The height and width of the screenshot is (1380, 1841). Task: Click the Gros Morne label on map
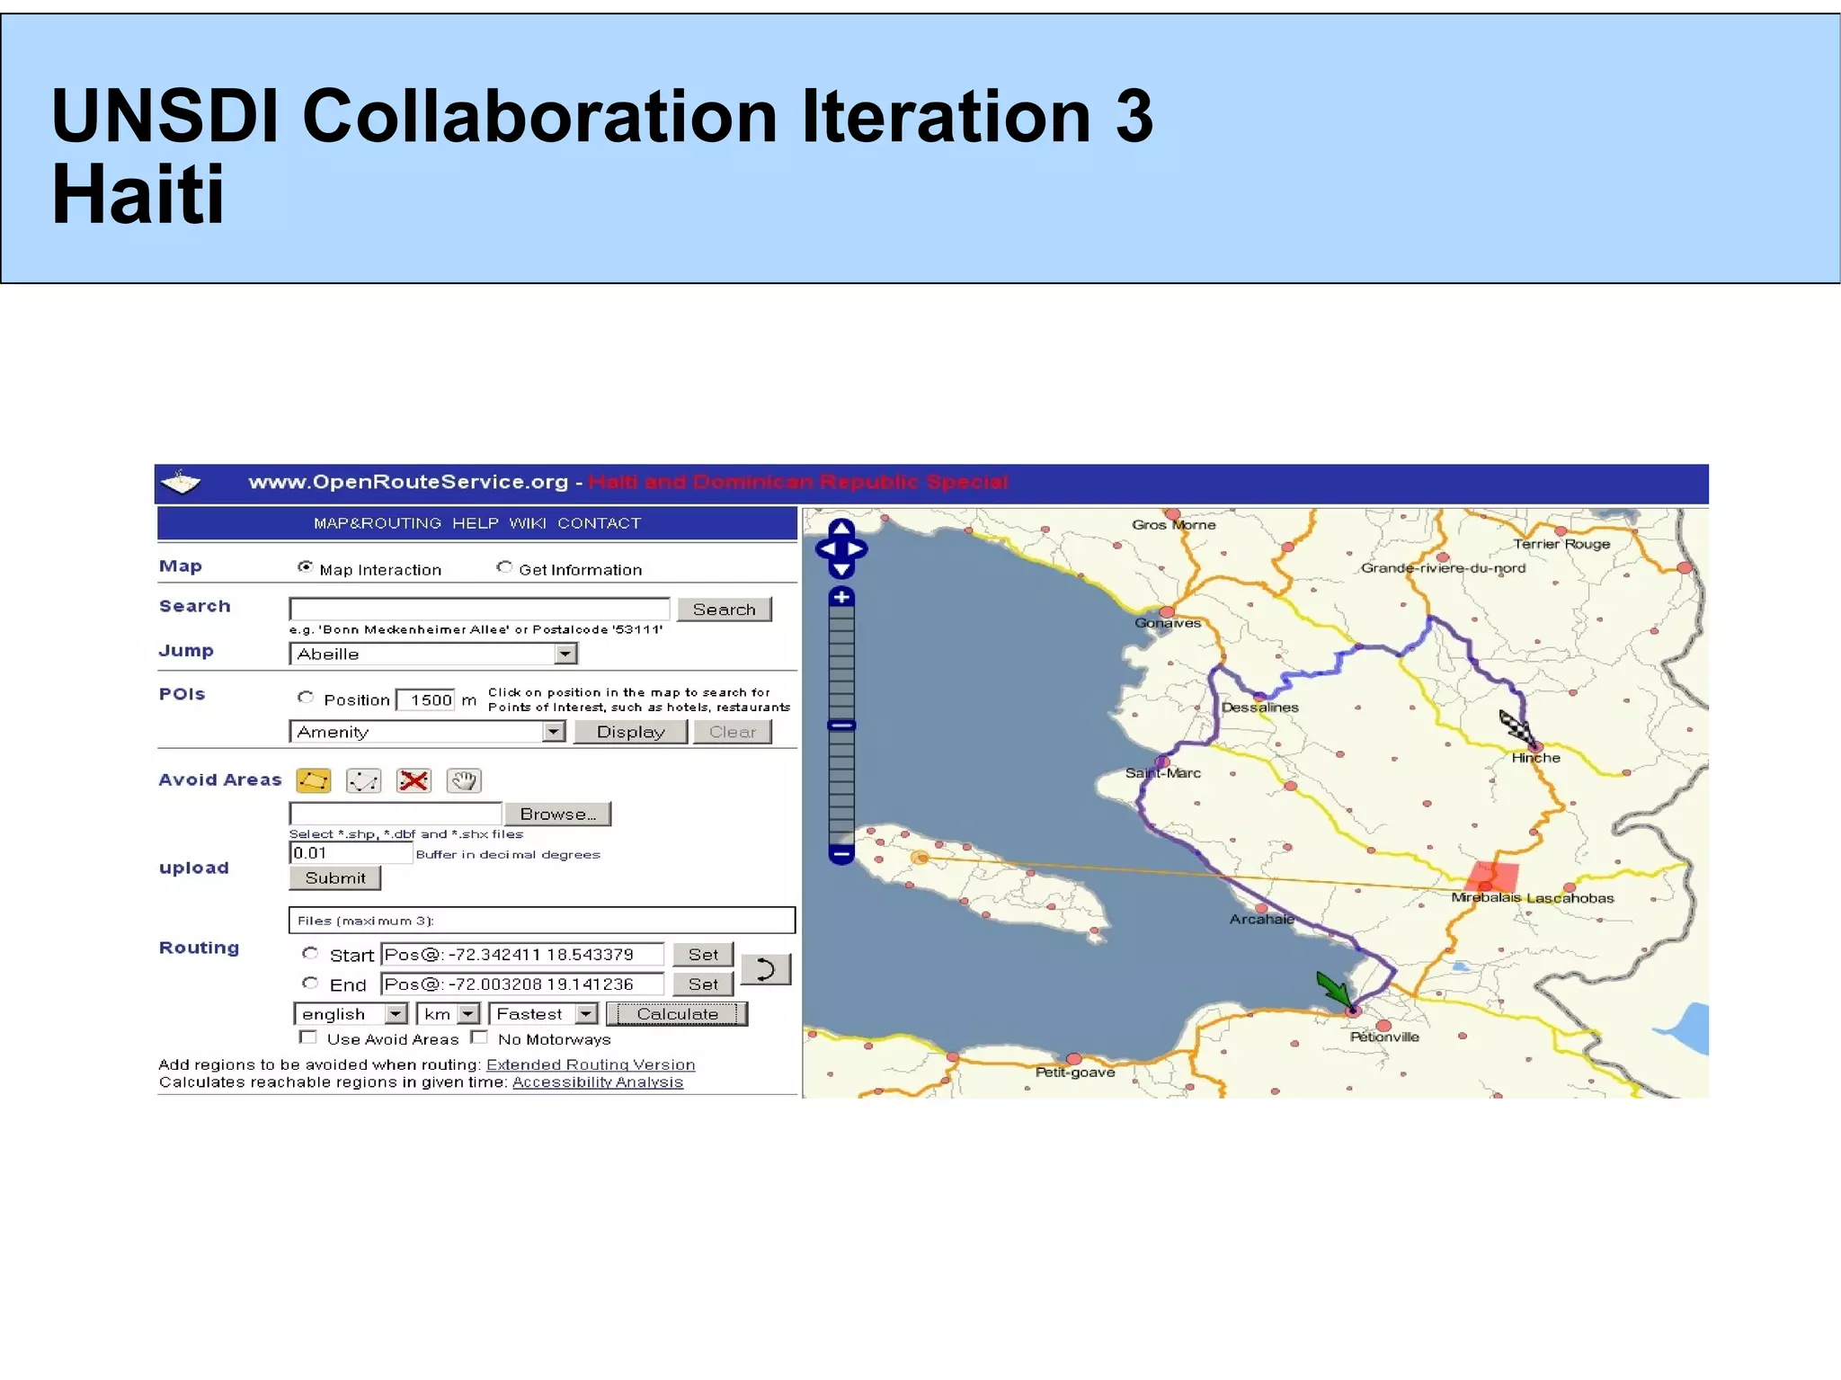pos(1174,525)
